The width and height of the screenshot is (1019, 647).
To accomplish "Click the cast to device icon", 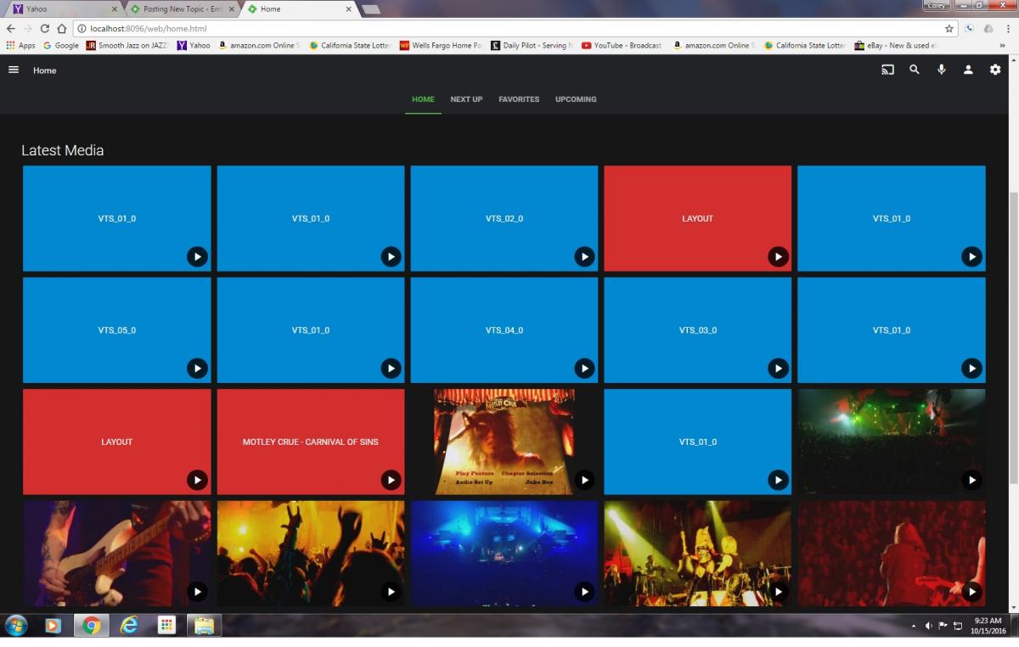I will click(x=887, y=70).
